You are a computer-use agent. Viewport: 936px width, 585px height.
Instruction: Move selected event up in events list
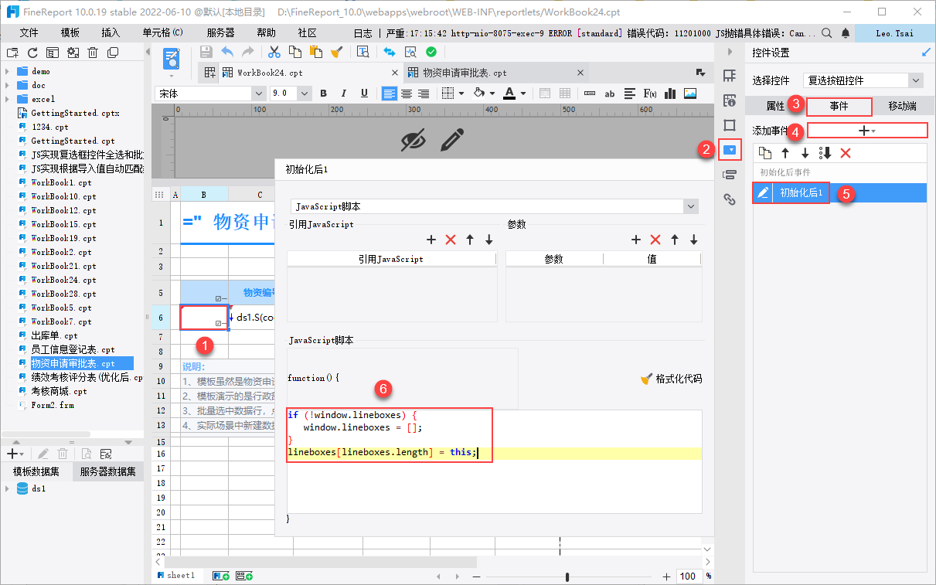785,153
